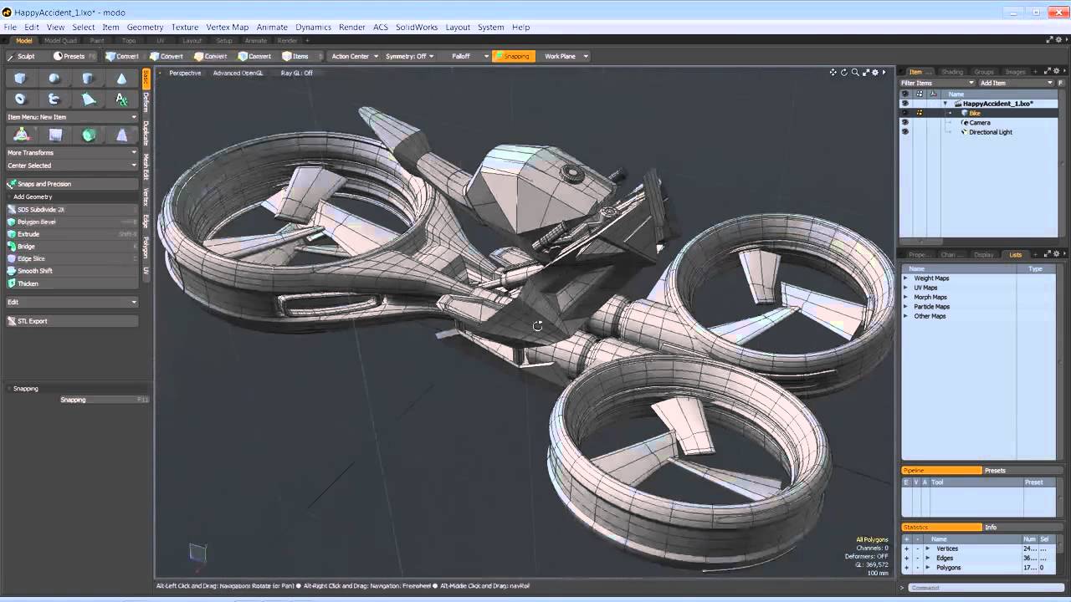Toggle visibility of HappyAccident_1.lxo scene

[904, 104]
